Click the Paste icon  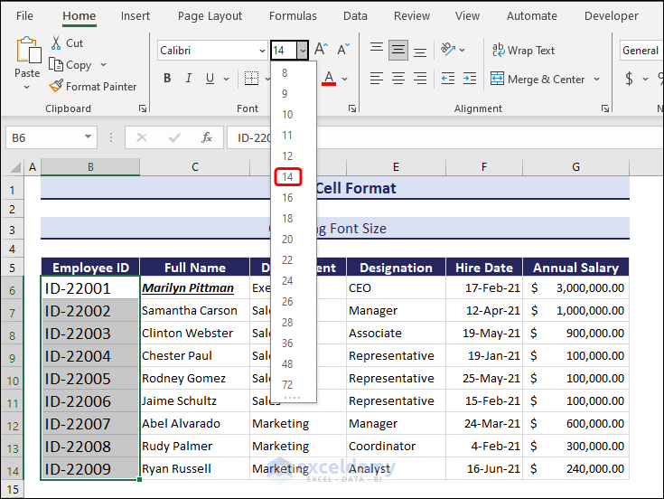point(27,53)
